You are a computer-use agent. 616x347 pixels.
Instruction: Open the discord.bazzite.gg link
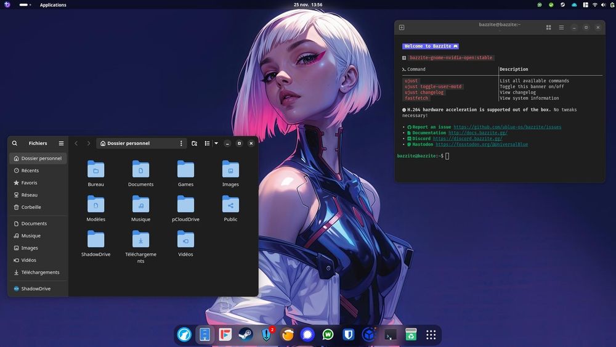(468, 139)
